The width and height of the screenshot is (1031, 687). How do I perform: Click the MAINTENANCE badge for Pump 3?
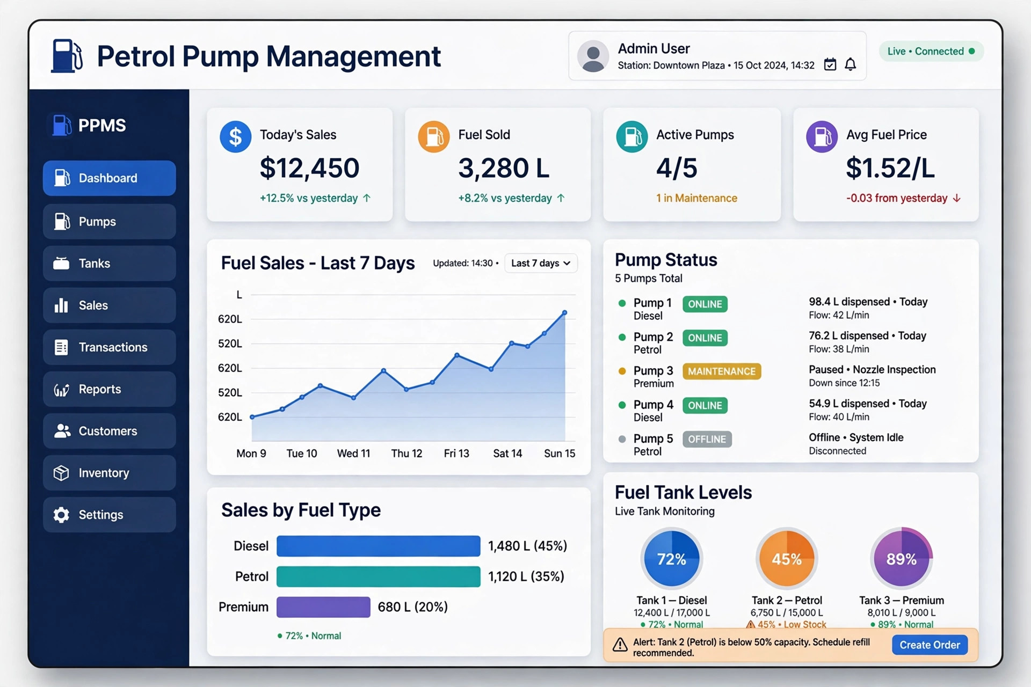pyautogui.click(x=722, y=371)
